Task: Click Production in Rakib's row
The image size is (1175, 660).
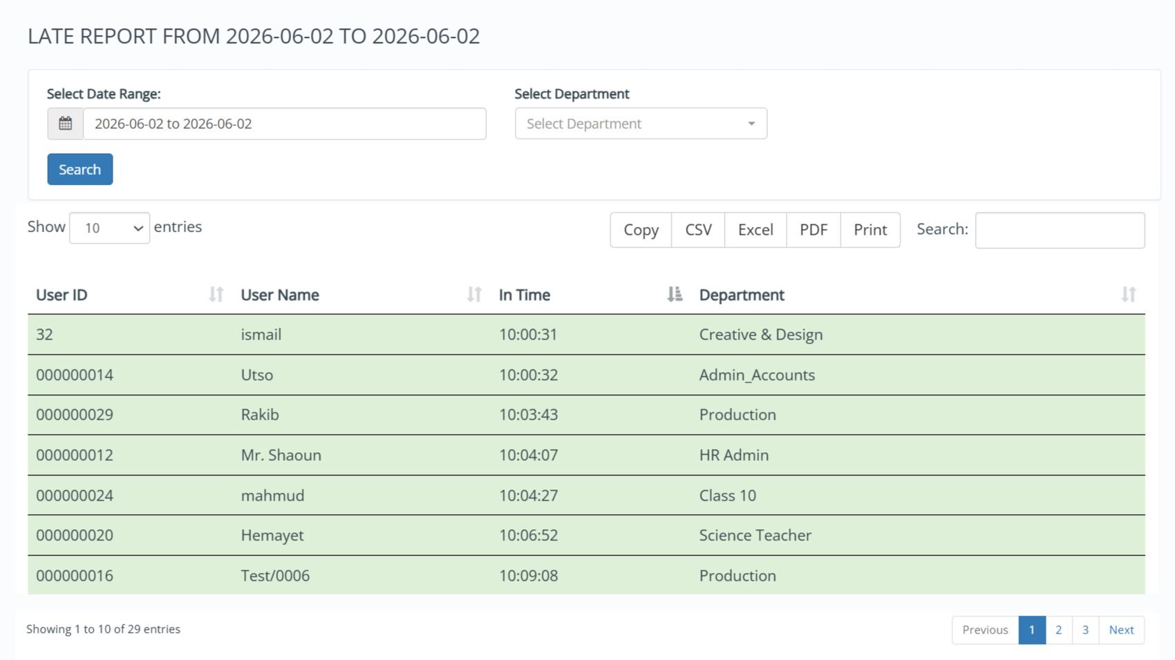Action: 737,415
